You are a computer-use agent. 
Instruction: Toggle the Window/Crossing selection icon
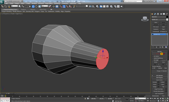[x=29, y=6]
